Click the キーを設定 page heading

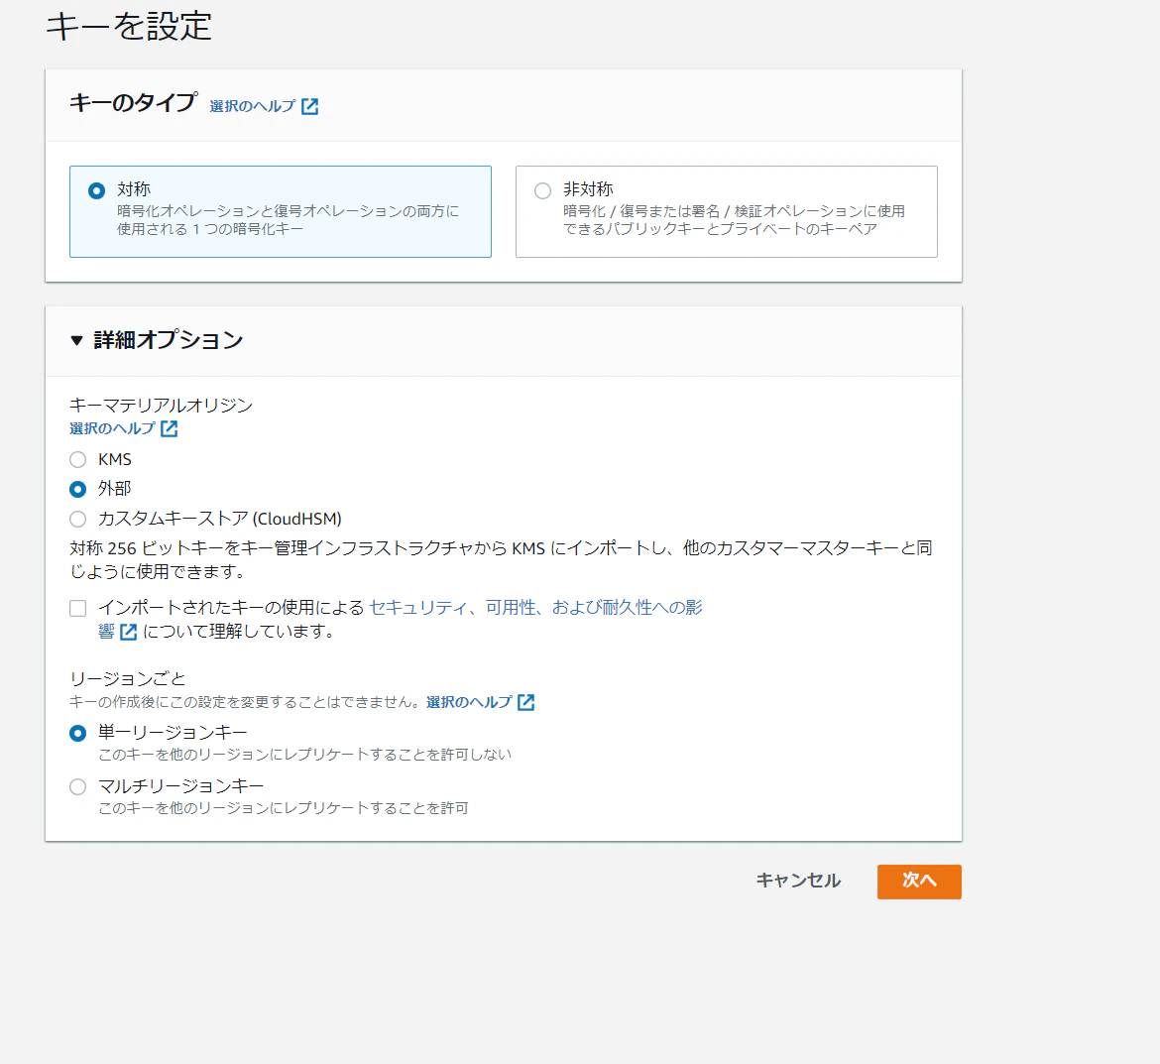pos(129,26)
